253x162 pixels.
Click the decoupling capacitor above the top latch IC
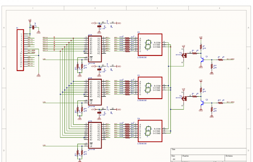click(x=99, y=26)
